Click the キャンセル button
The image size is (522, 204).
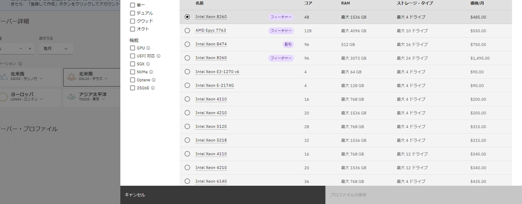[x=223, y=195]
